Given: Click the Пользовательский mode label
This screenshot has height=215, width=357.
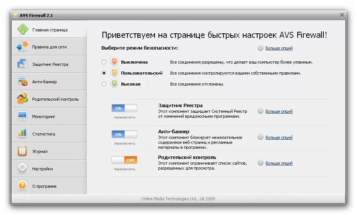Looking at the screenshot, I should coord(141,73).
